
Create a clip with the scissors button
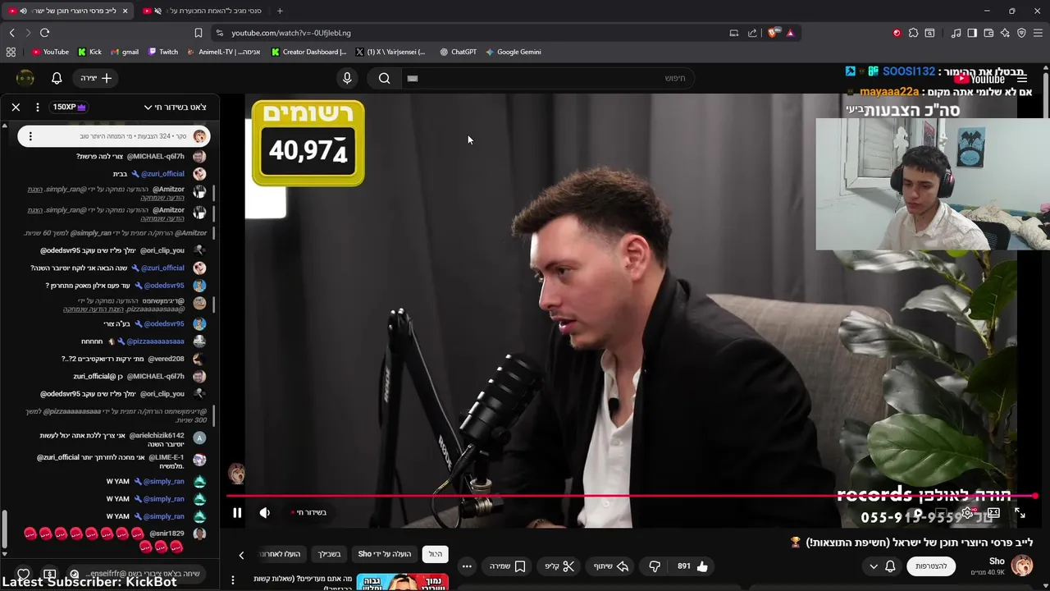tap(559, 566)
